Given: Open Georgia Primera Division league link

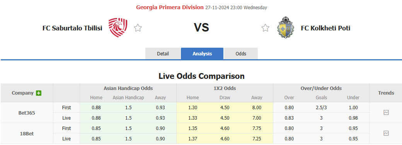Looking at the screenshot, I should [170, 7].
